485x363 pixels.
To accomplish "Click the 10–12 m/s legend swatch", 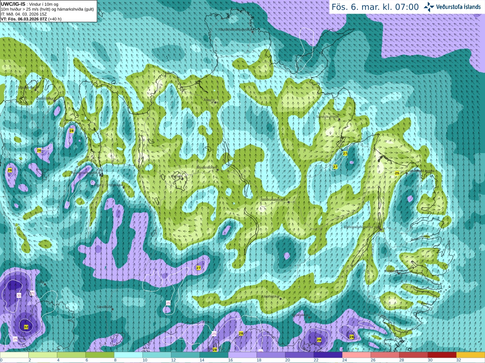I will [x=157, y=355].
